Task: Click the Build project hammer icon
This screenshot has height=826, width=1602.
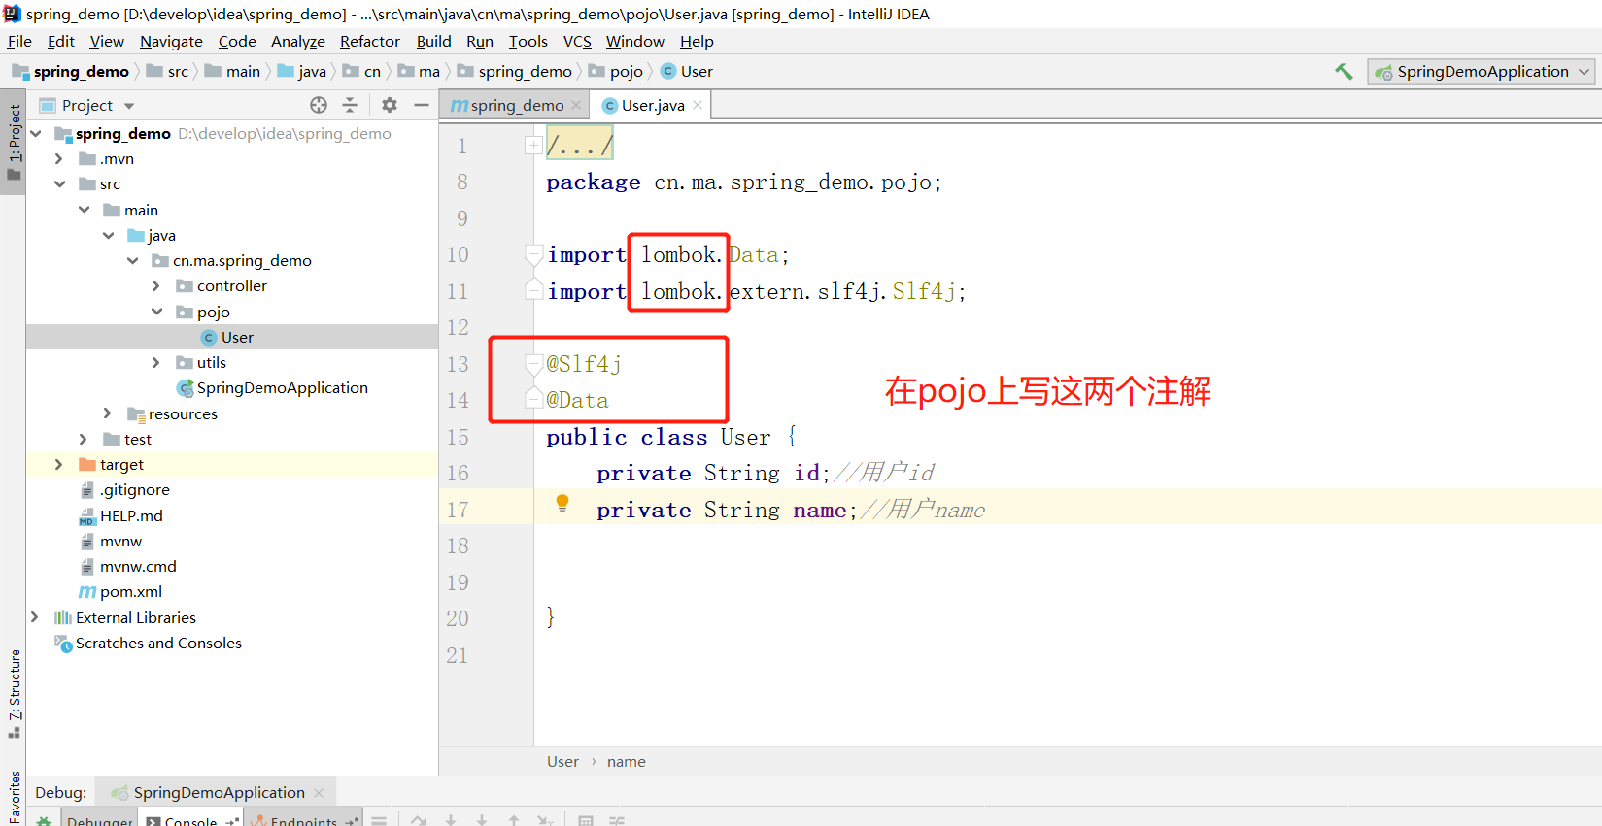Action: tap(1344, 71)
